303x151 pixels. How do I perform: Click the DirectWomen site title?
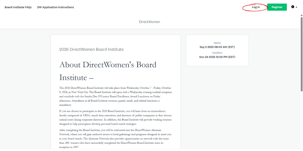click(149, 22)
